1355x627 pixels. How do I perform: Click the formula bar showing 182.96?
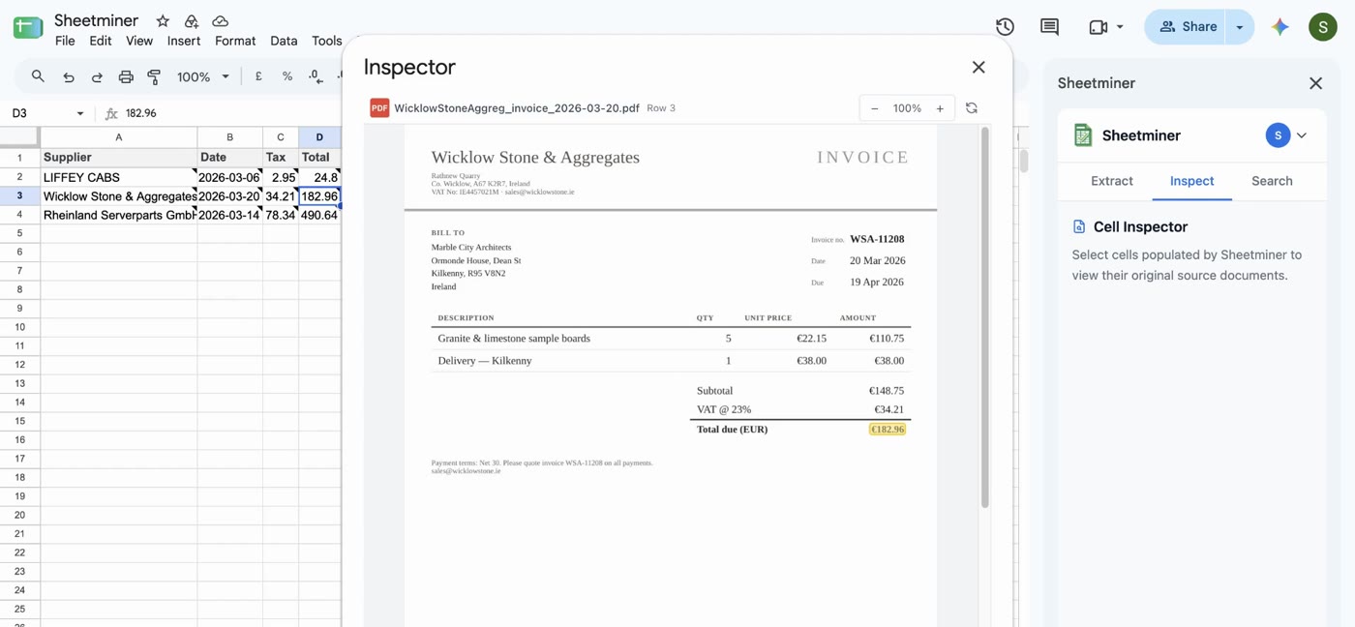click(x=232, y=113)
